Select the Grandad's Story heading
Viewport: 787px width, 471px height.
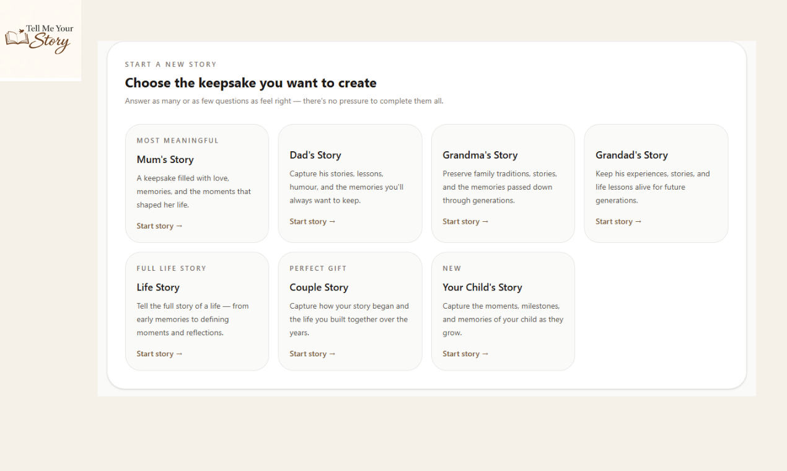[x=631, y=156]
